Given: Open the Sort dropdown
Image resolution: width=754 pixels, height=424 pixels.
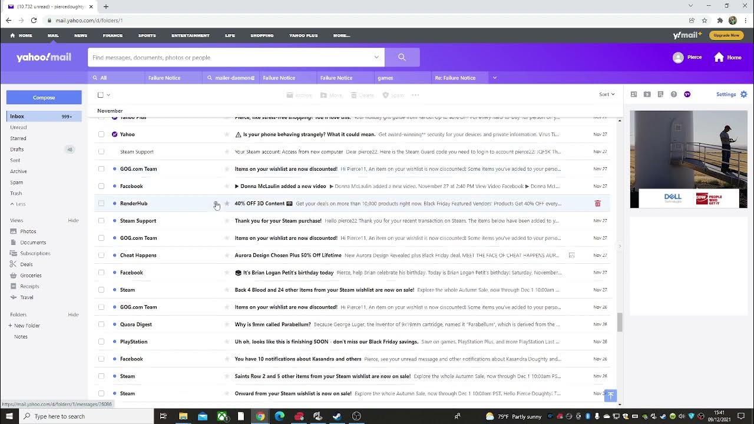Looking at the screenshot, I should 607,94.
